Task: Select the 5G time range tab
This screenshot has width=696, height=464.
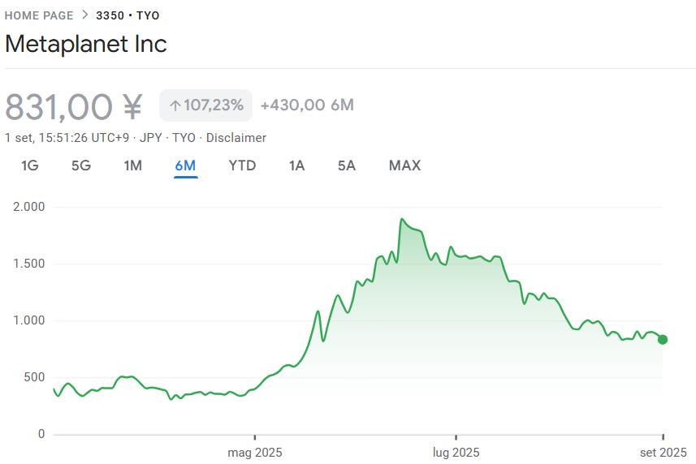Action: pos(81,165)
